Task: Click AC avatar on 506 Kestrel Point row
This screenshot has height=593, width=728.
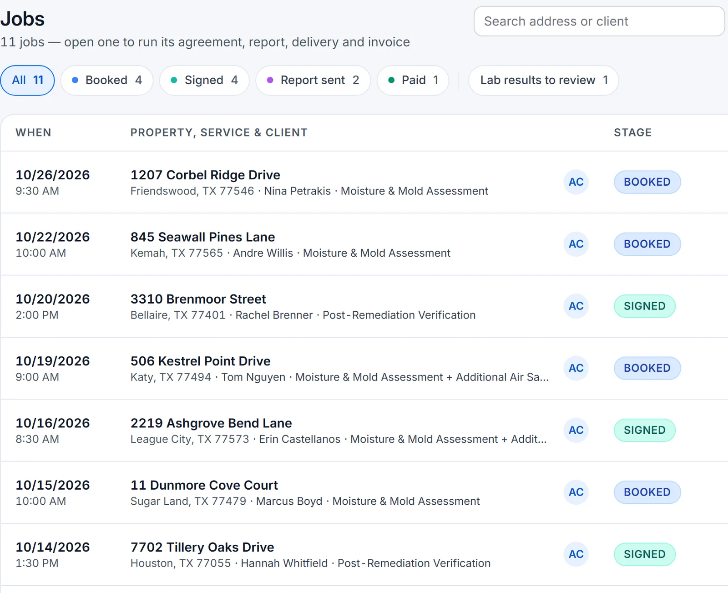Action: pyautogui.click(x=576, y=368)
